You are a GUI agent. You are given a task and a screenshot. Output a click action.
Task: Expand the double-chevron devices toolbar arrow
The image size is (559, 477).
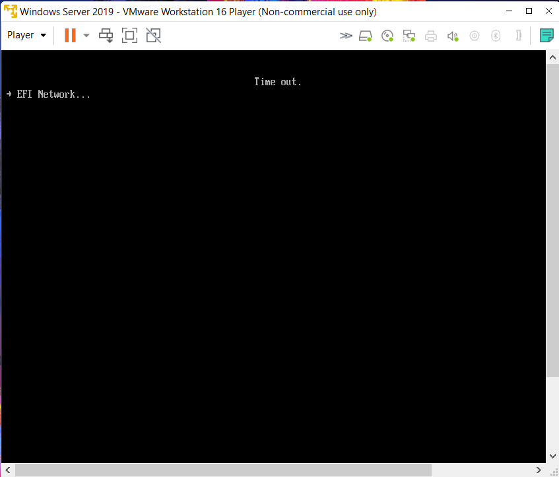click(x=346, y=36)
